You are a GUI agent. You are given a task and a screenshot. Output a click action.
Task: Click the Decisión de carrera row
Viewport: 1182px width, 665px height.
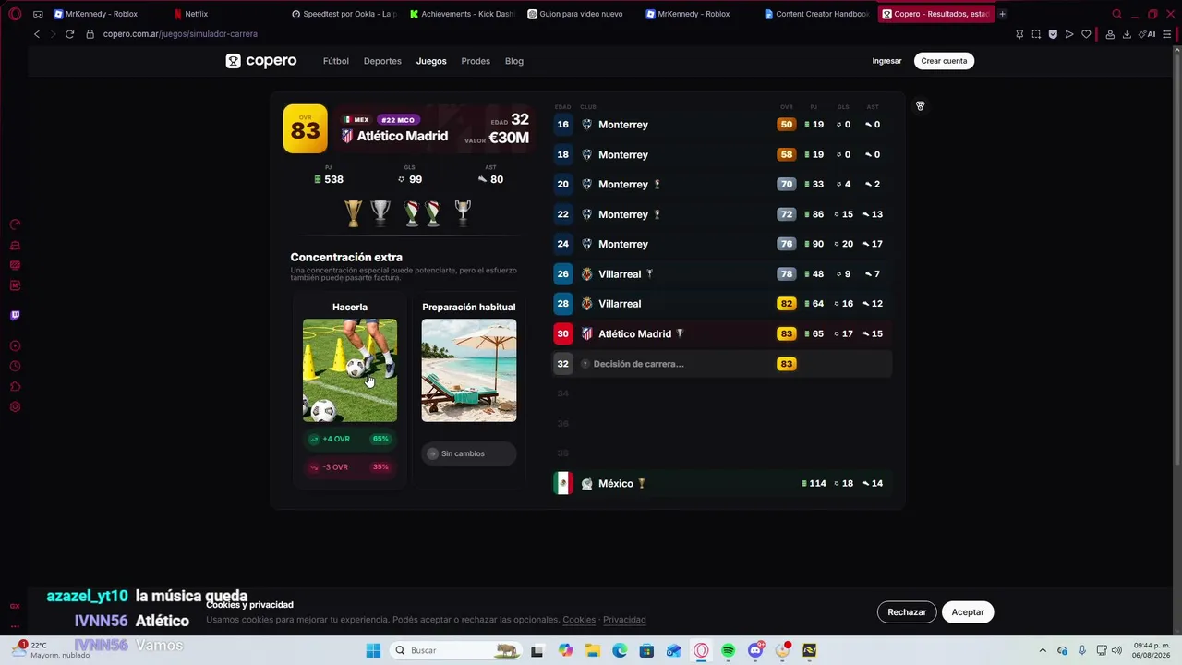(x=721, y=364)
